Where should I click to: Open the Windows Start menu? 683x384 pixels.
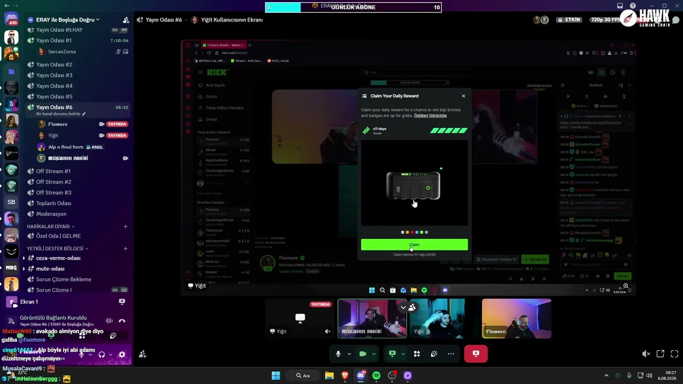(x=276, y=375)
